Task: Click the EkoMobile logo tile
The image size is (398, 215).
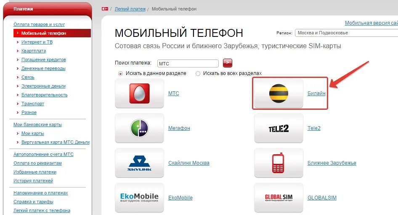Action: (x=139, y=198)
